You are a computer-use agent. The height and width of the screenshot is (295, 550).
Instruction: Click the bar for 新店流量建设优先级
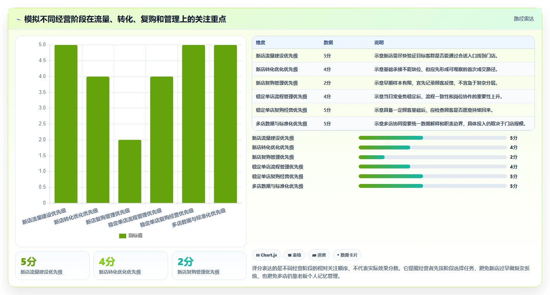tap(66, 124)
